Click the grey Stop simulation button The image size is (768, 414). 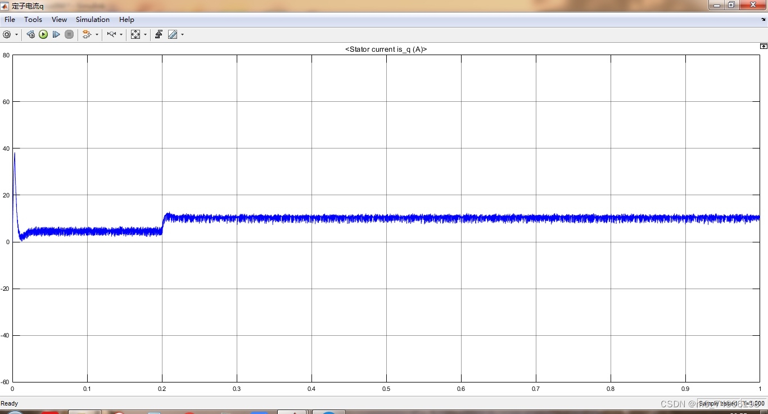point(69,34)
